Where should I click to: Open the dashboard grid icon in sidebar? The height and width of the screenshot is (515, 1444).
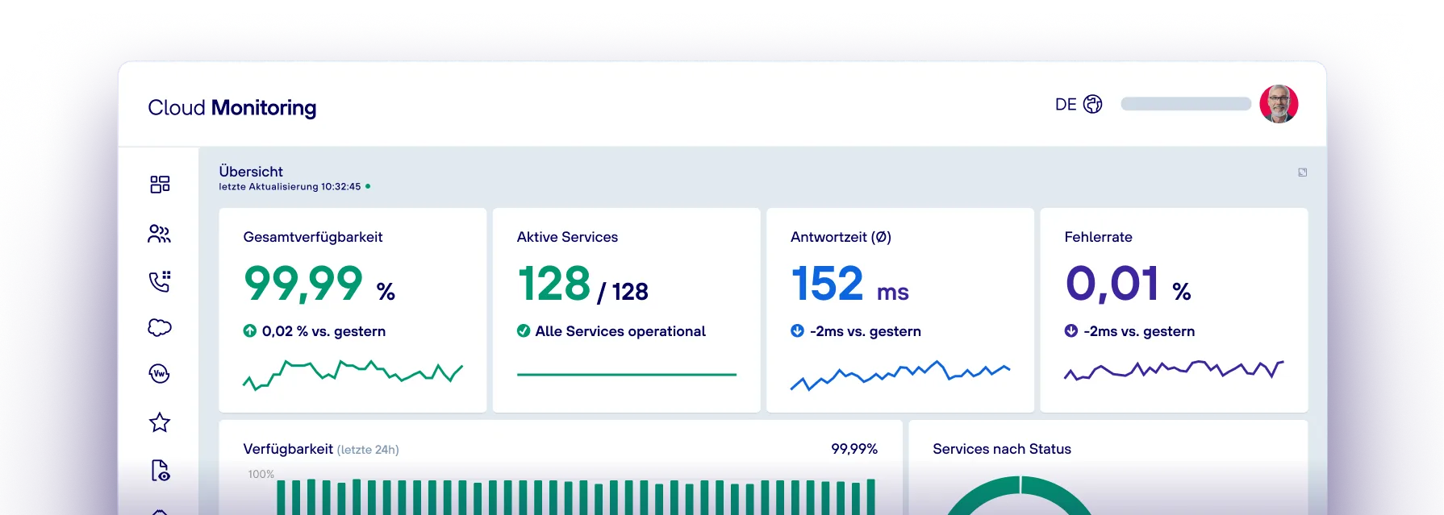coord(160,185)
